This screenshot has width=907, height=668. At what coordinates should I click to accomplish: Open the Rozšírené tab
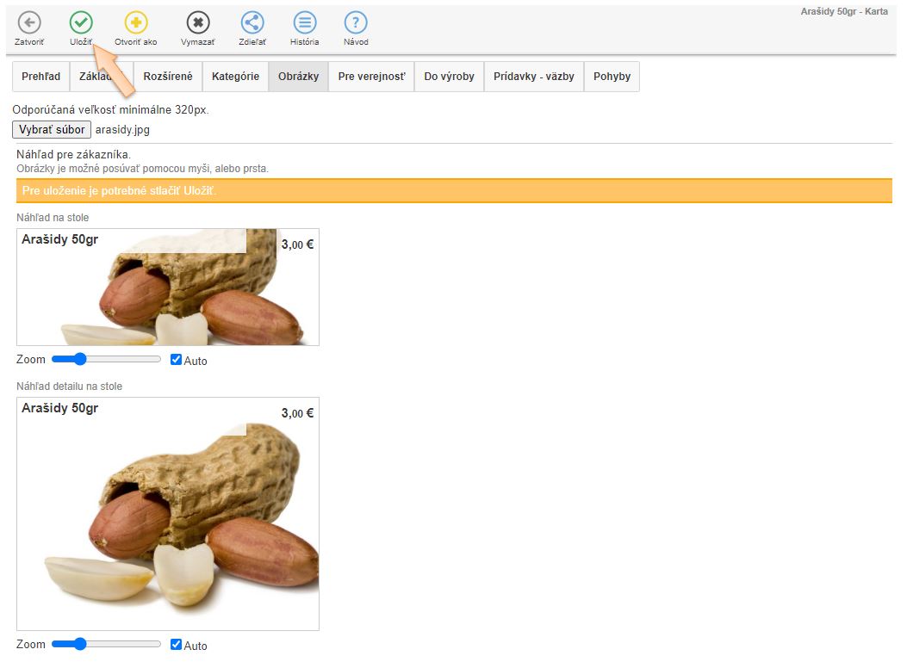(168, 77)
